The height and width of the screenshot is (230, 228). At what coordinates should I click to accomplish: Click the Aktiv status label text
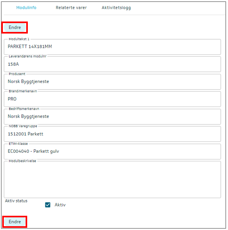coord(16,201)
